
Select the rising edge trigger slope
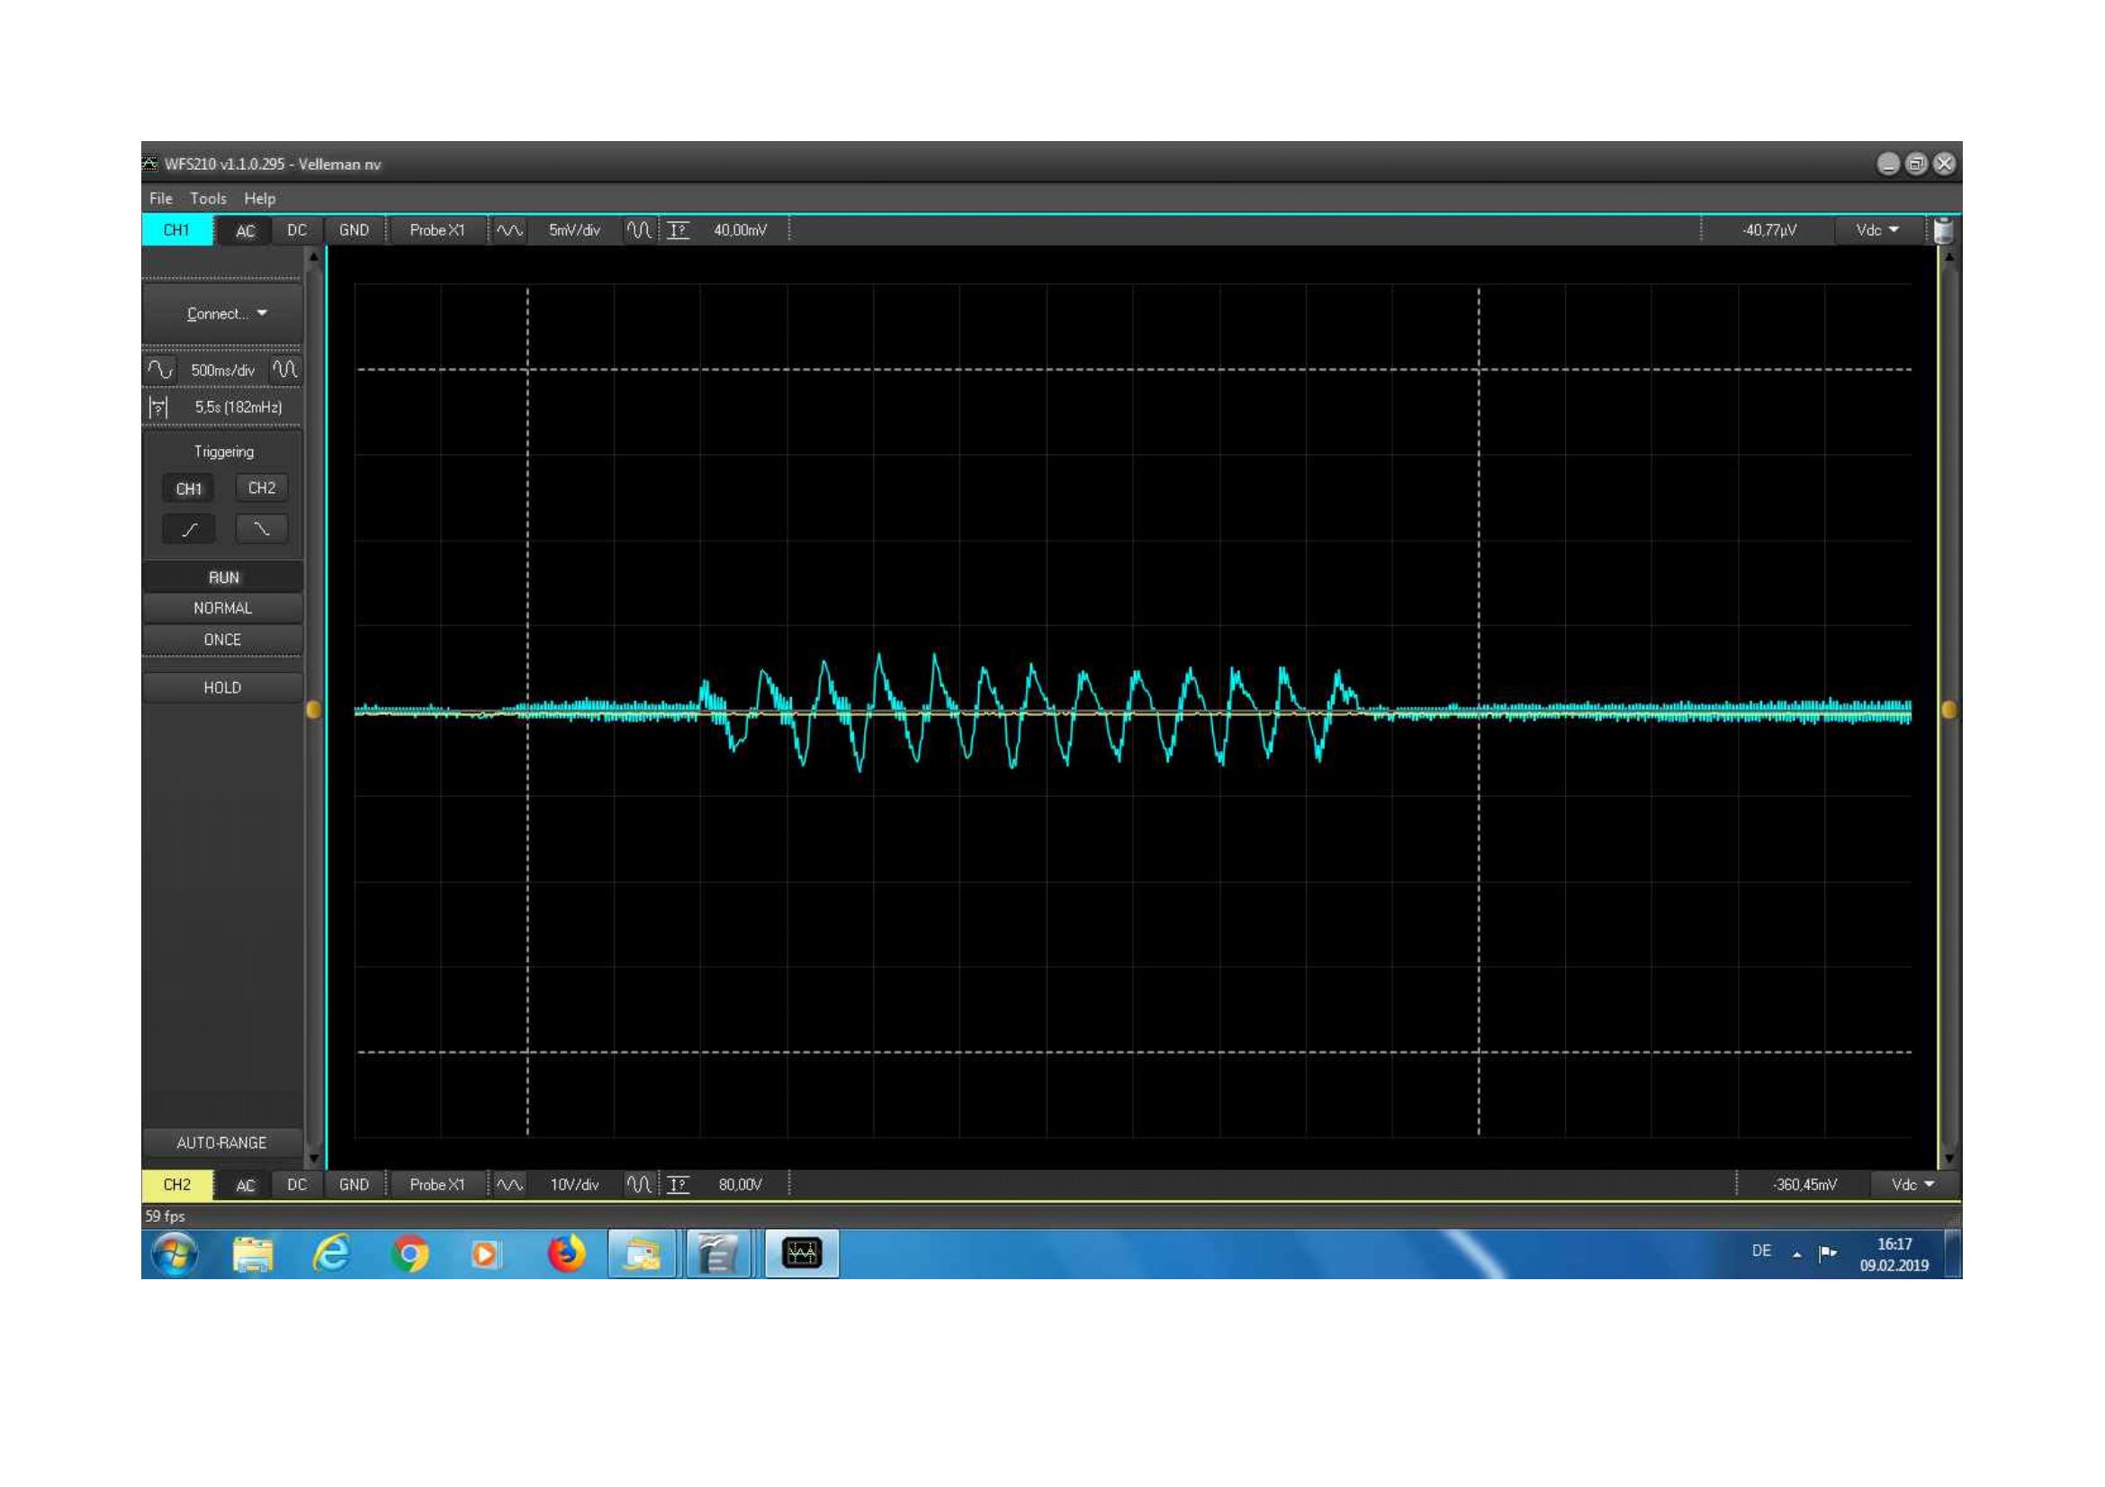tap(189, 529)
